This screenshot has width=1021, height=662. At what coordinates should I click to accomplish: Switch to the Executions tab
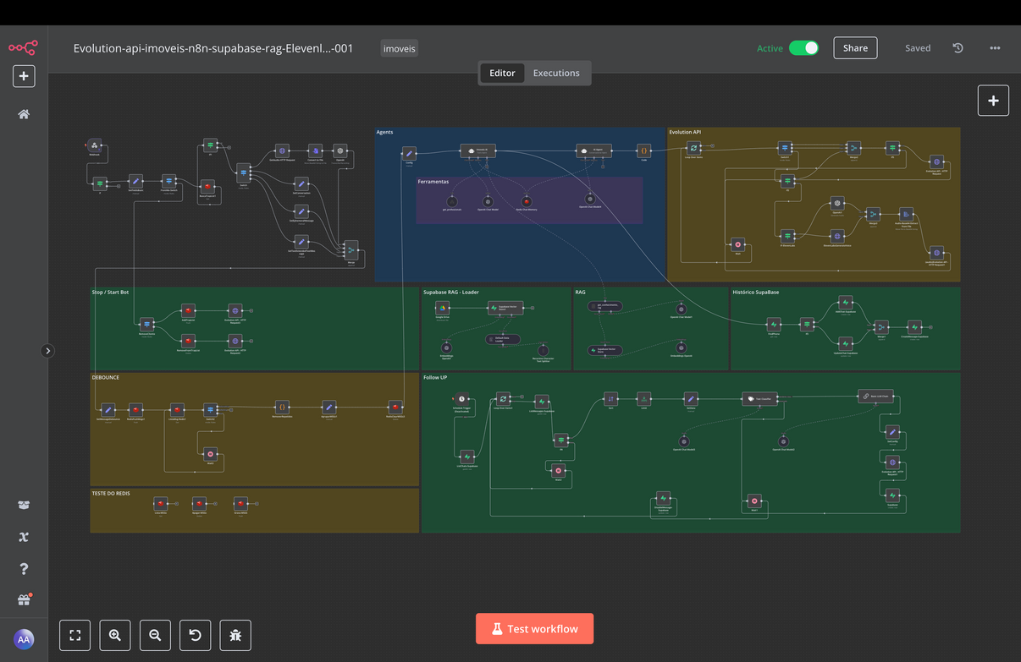(556, 74)
